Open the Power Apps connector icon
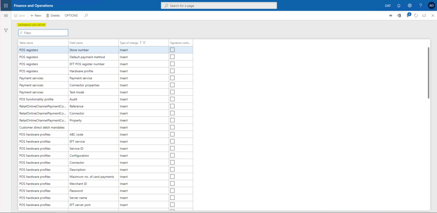This screenshot has width=437, height=213. [391, 16]
